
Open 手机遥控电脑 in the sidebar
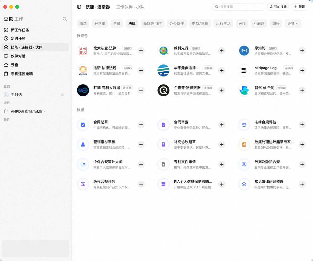point(35,74)
